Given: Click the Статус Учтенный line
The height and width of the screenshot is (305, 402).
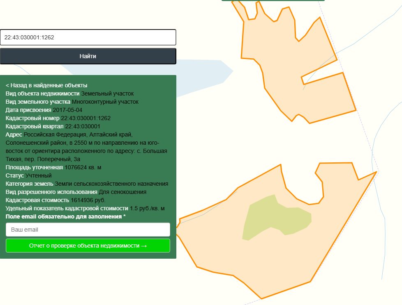Looking at the screenshot, I should 28,175.
